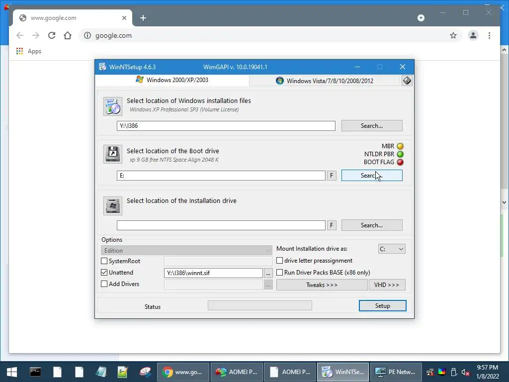Click the colorful display tray icon

pyautogui.click(x=442, y=372)
